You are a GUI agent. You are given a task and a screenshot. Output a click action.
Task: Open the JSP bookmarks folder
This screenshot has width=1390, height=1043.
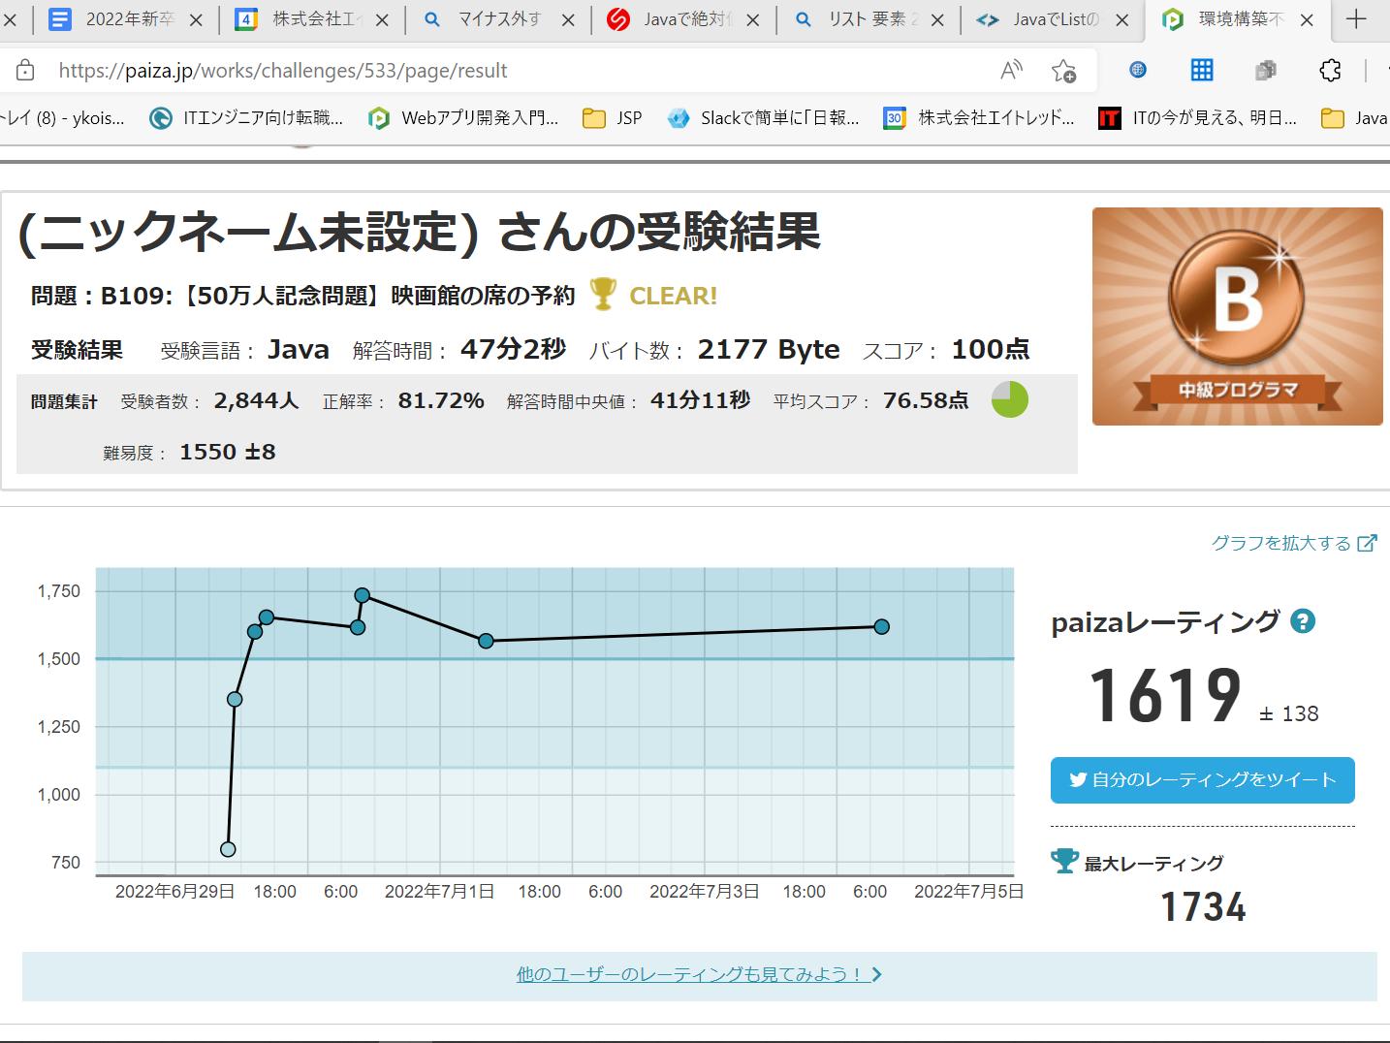coord(613,118)
